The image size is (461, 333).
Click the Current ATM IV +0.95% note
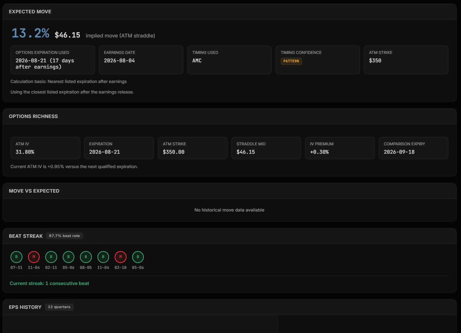point(74,166)
